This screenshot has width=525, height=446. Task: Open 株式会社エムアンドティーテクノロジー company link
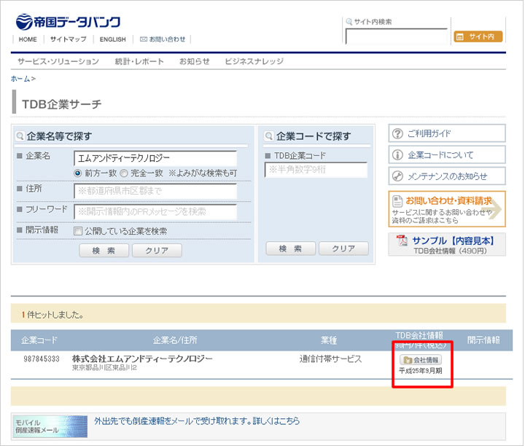click(x=142, y=359)
